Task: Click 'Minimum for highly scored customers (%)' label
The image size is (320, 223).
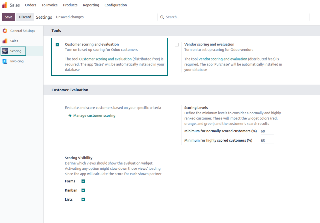Action: point(218,140)
